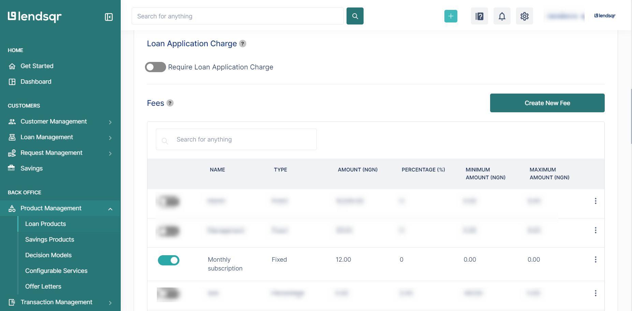Click the Product Management shapes icon
This screenshot has width=632, height=311.
click(x=12, y=208)
